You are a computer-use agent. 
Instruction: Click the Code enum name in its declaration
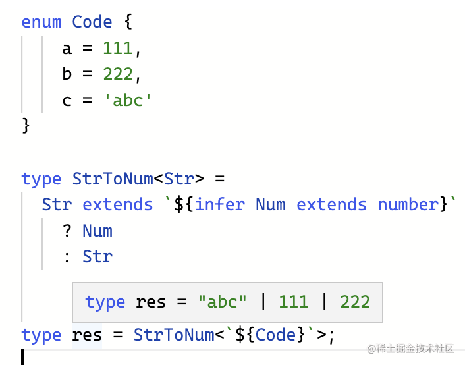point(92,22)
